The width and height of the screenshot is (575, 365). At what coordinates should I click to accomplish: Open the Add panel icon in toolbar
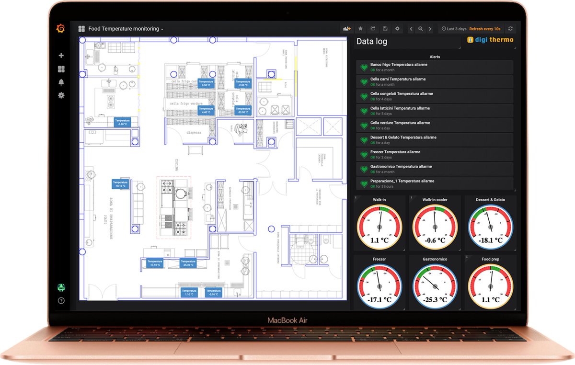[346, 28]
